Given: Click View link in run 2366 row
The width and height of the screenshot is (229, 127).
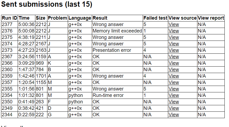Looking at the screenshot, I should 174,63.
